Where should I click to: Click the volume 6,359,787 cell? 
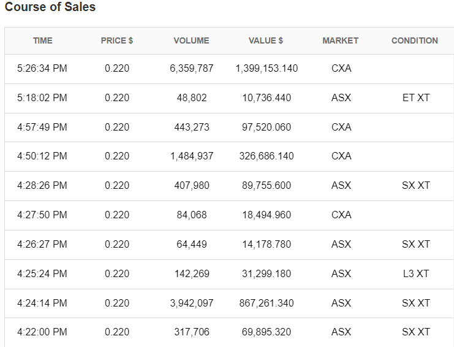(x=192, y=69)
